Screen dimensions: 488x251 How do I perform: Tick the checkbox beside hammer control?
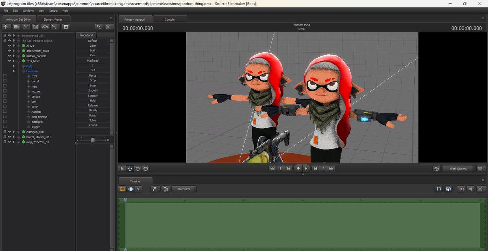point(4,112)
